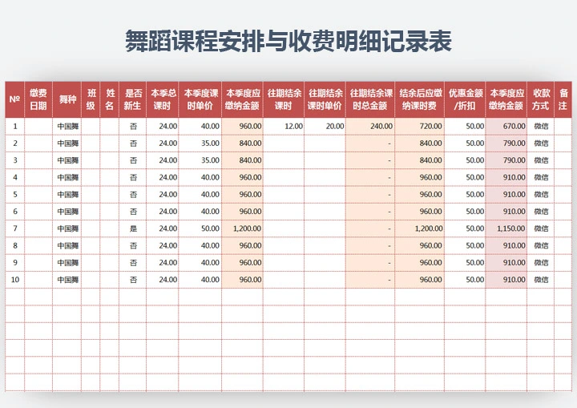Click the 收款方式 column header
The height and width of the screenshot is (408, 577).
(x=541, y=99)
